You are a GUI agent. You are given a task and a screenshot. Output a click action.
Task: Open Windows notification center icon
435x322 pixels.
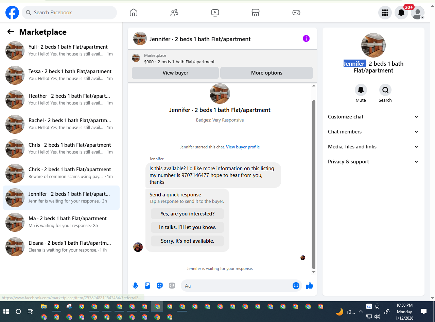424,311
